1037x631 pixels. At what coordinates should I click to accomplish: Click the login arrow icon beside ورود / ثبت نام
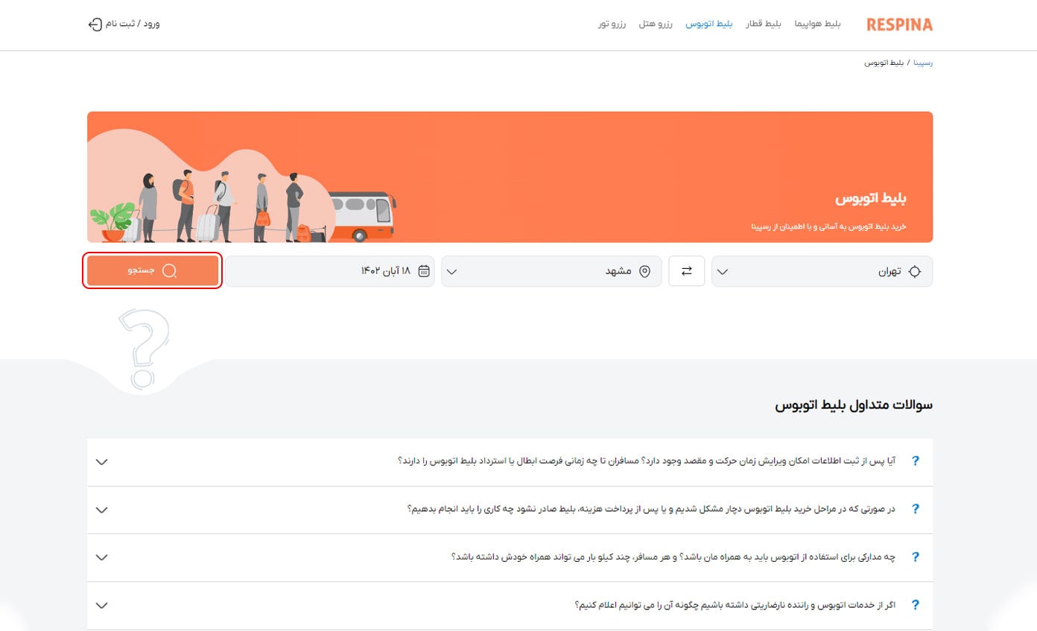(x=95, y=24)
